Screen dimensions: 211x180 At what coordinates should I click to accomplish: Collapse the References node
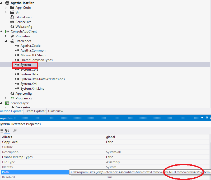tap(6, 41)
